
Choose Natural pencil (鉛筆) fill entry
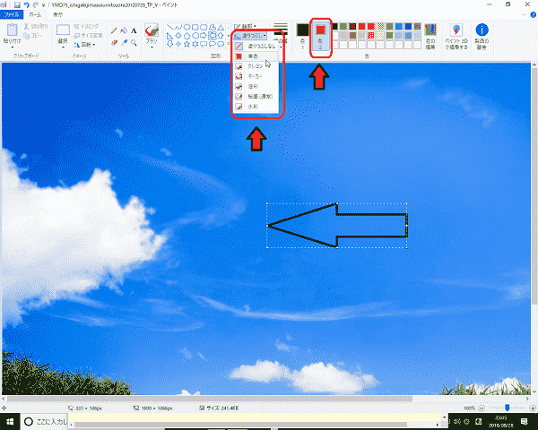coord(256,97)
